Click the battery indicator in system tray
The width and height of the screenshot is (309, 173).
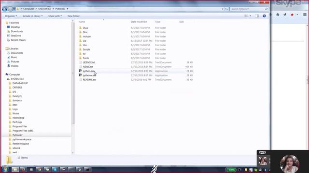232,170
